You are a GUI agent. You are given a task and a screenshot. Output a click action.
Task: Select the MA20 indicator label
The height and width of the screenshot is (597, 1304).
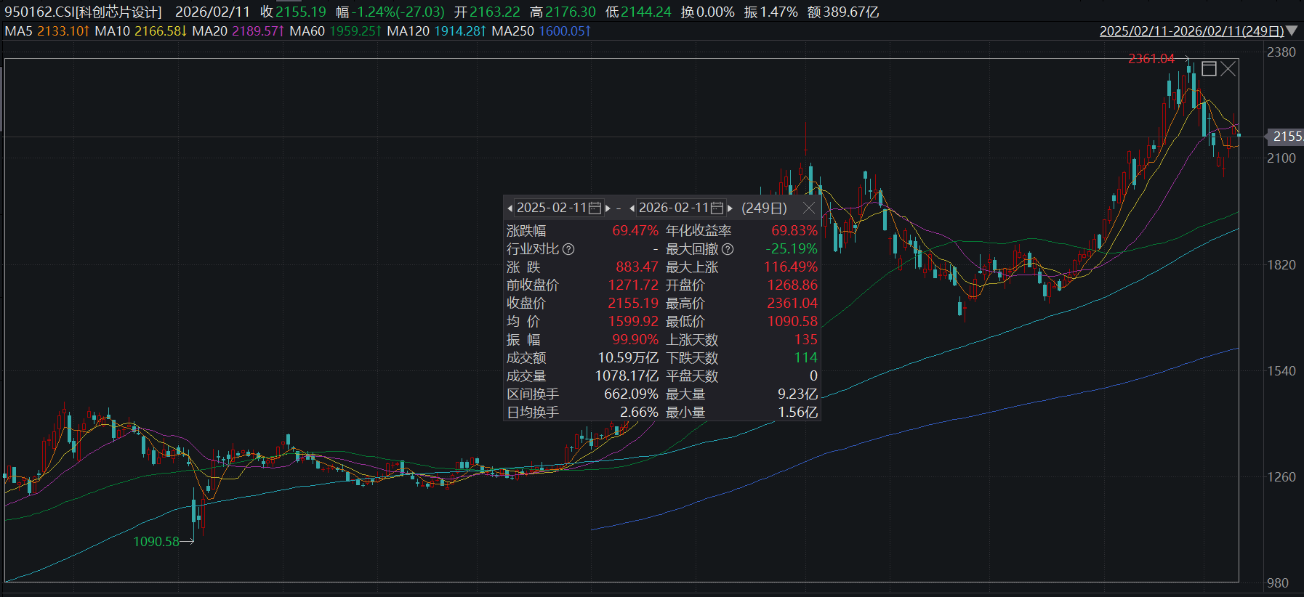[x=209, y=31]
